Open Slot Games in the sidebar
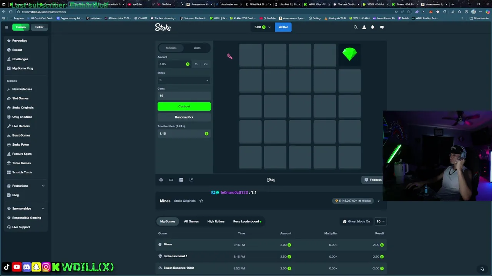The width and height of the screenshot is (492, 276). [20, 99]
